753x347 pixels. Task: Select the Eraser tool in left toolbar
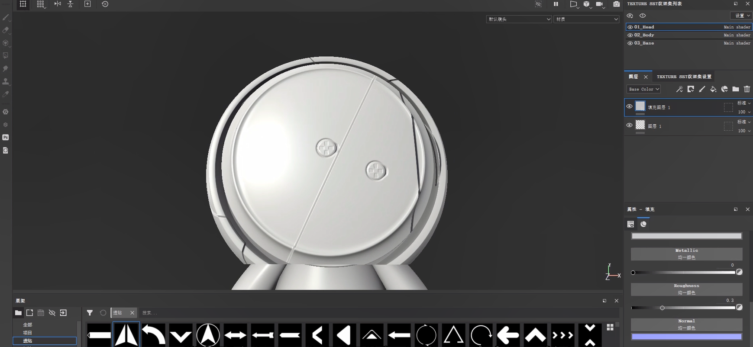click(6, 30)
